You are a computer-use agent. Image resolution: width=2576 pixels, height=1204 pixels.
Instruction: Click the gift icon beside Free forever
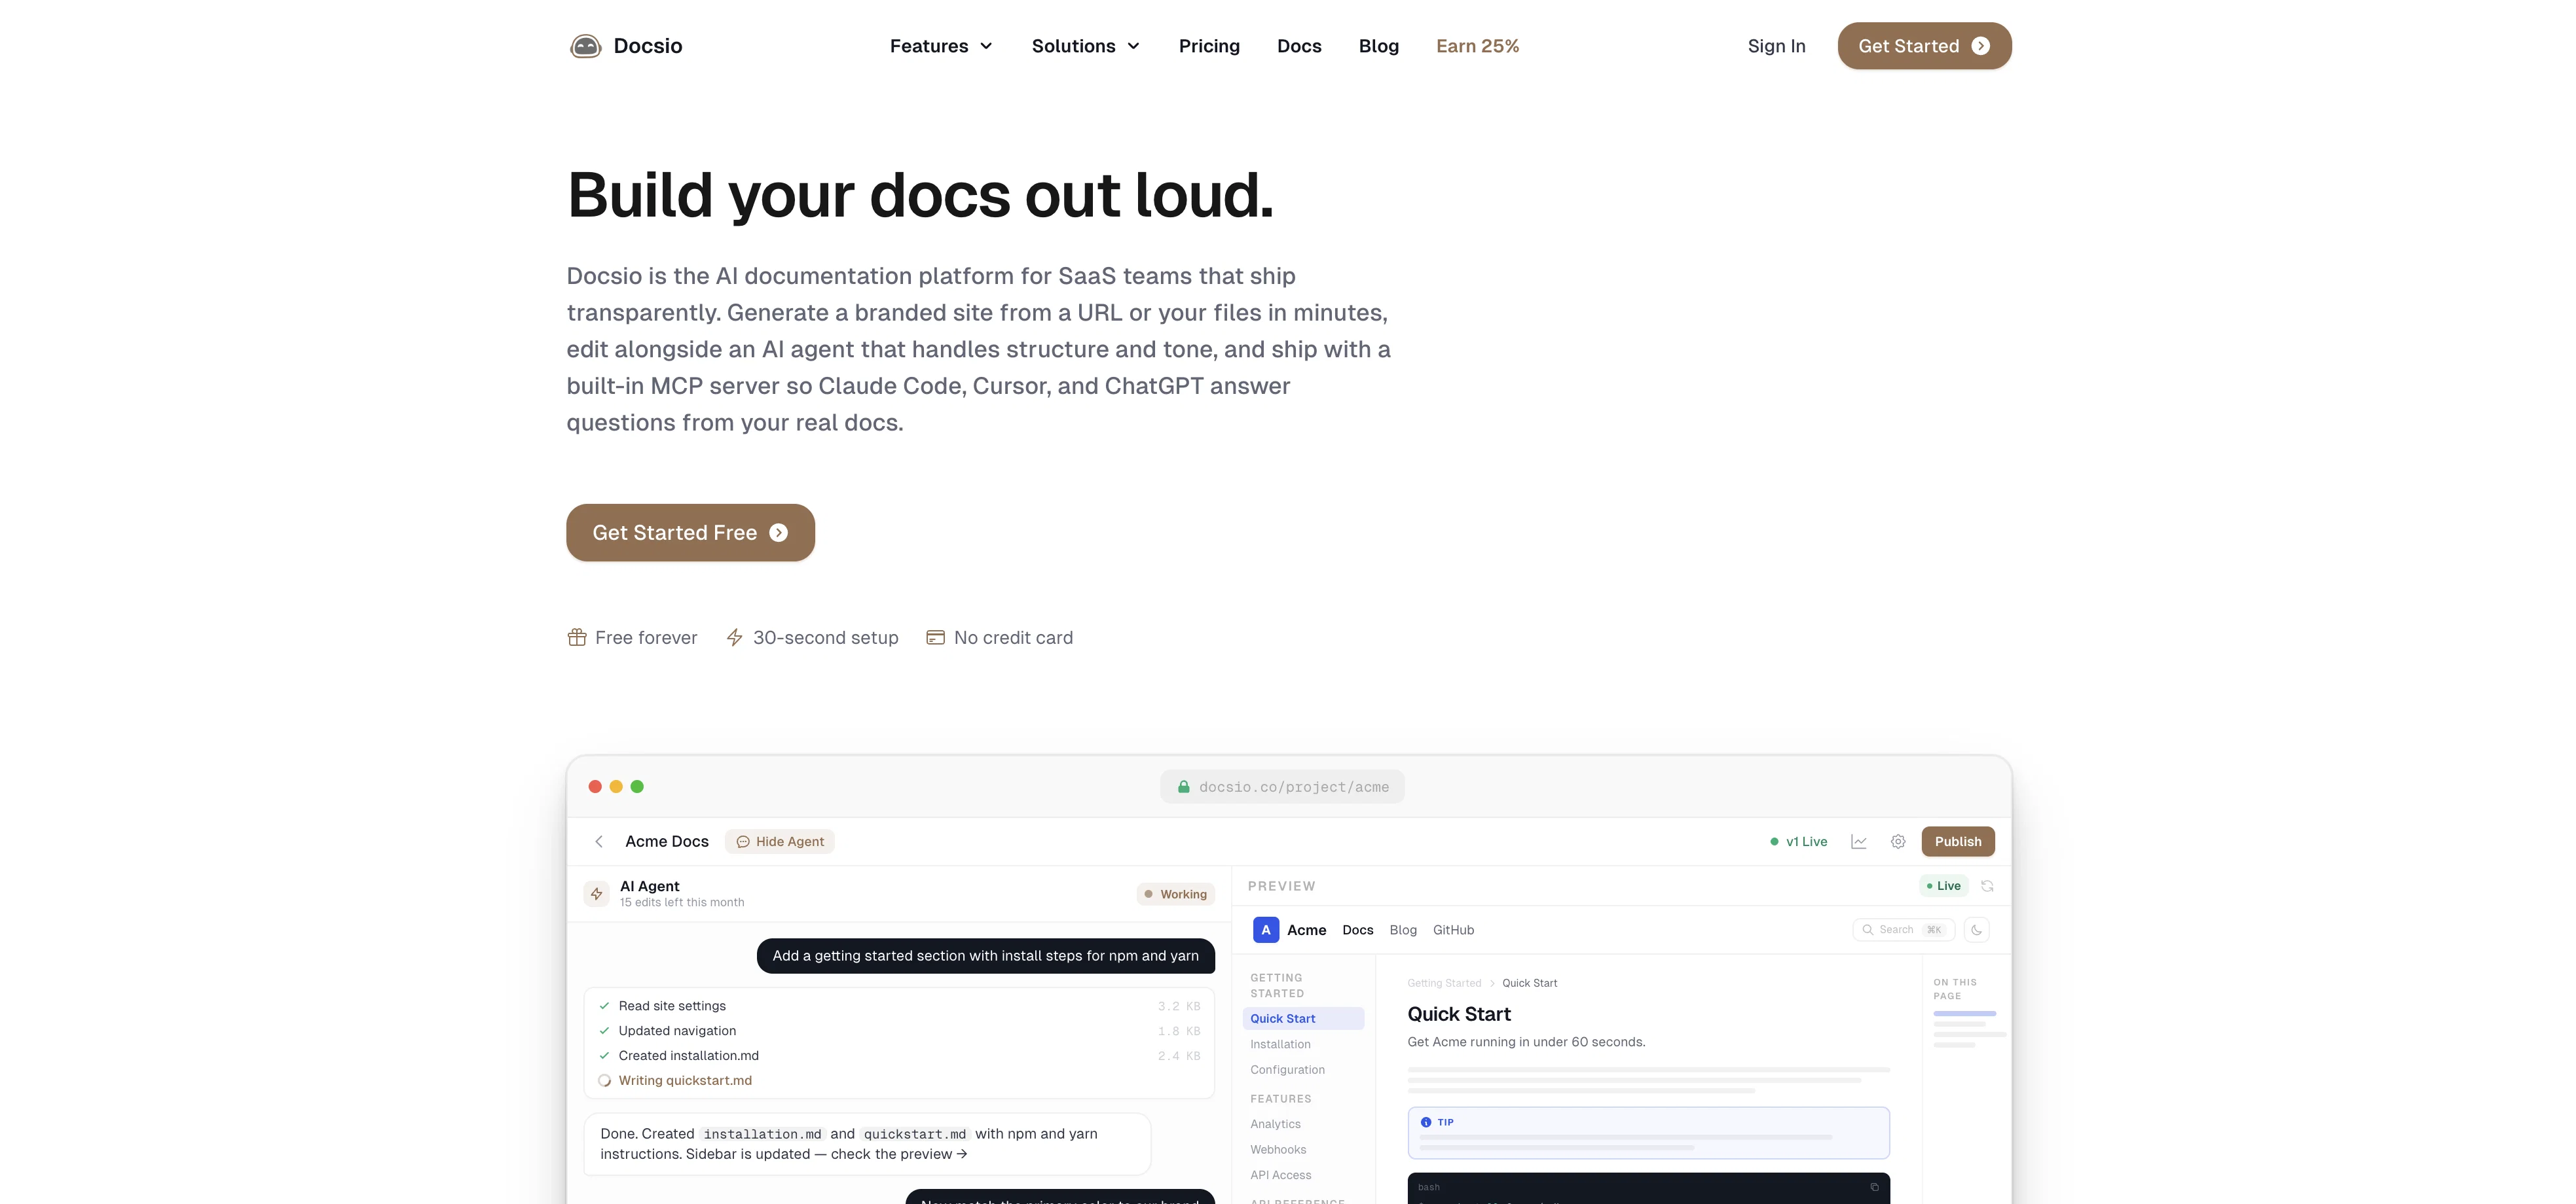pyautogui.click(x=577, y=637)
